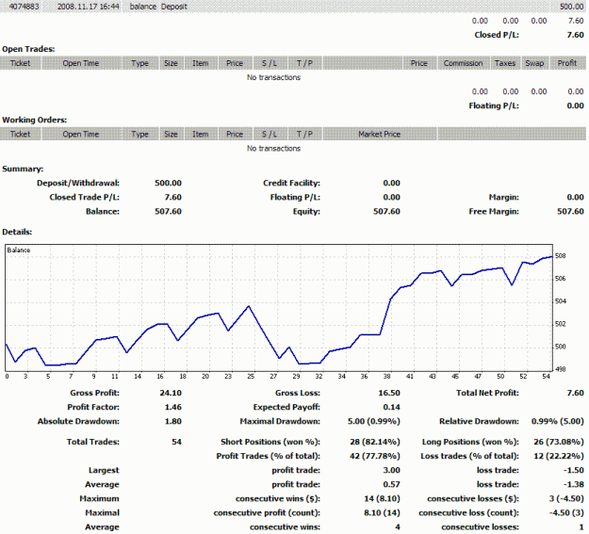
Task: Click Commission column header in Open Trades
Action: pos(463,63)
